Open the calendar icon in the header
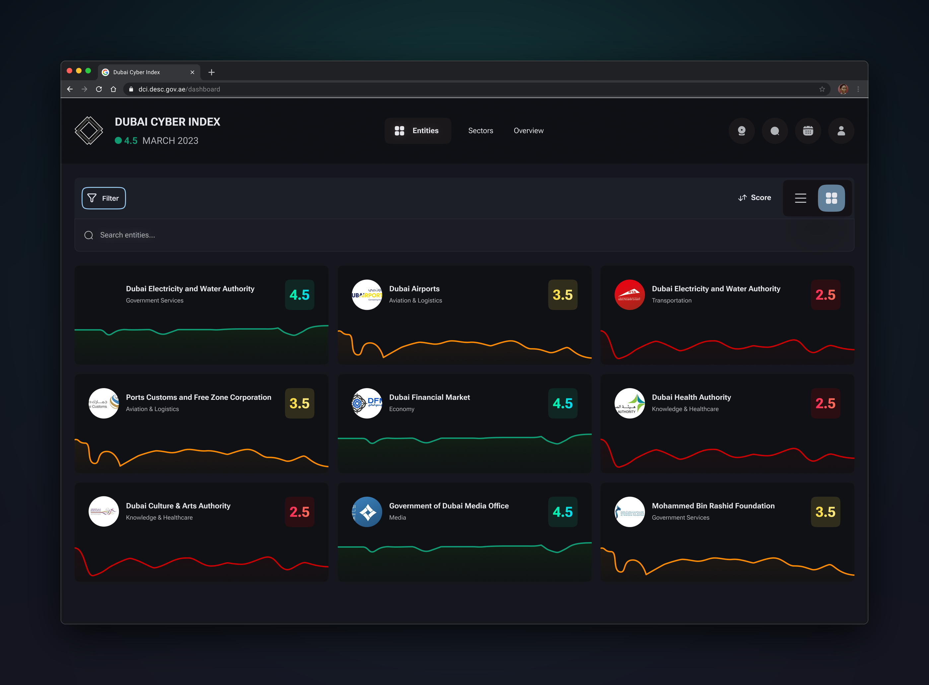Image resolution: width=929 pixels, height=685 pixels. point(808,131)
